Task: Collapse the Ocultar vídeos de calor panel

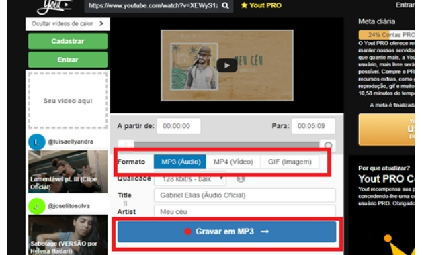Action: click(x=68, y=24)
